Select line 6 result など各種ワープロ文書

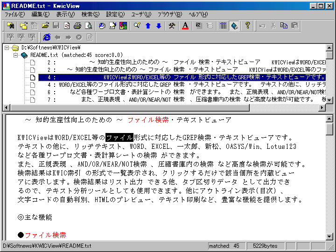(x=182, y=92)
